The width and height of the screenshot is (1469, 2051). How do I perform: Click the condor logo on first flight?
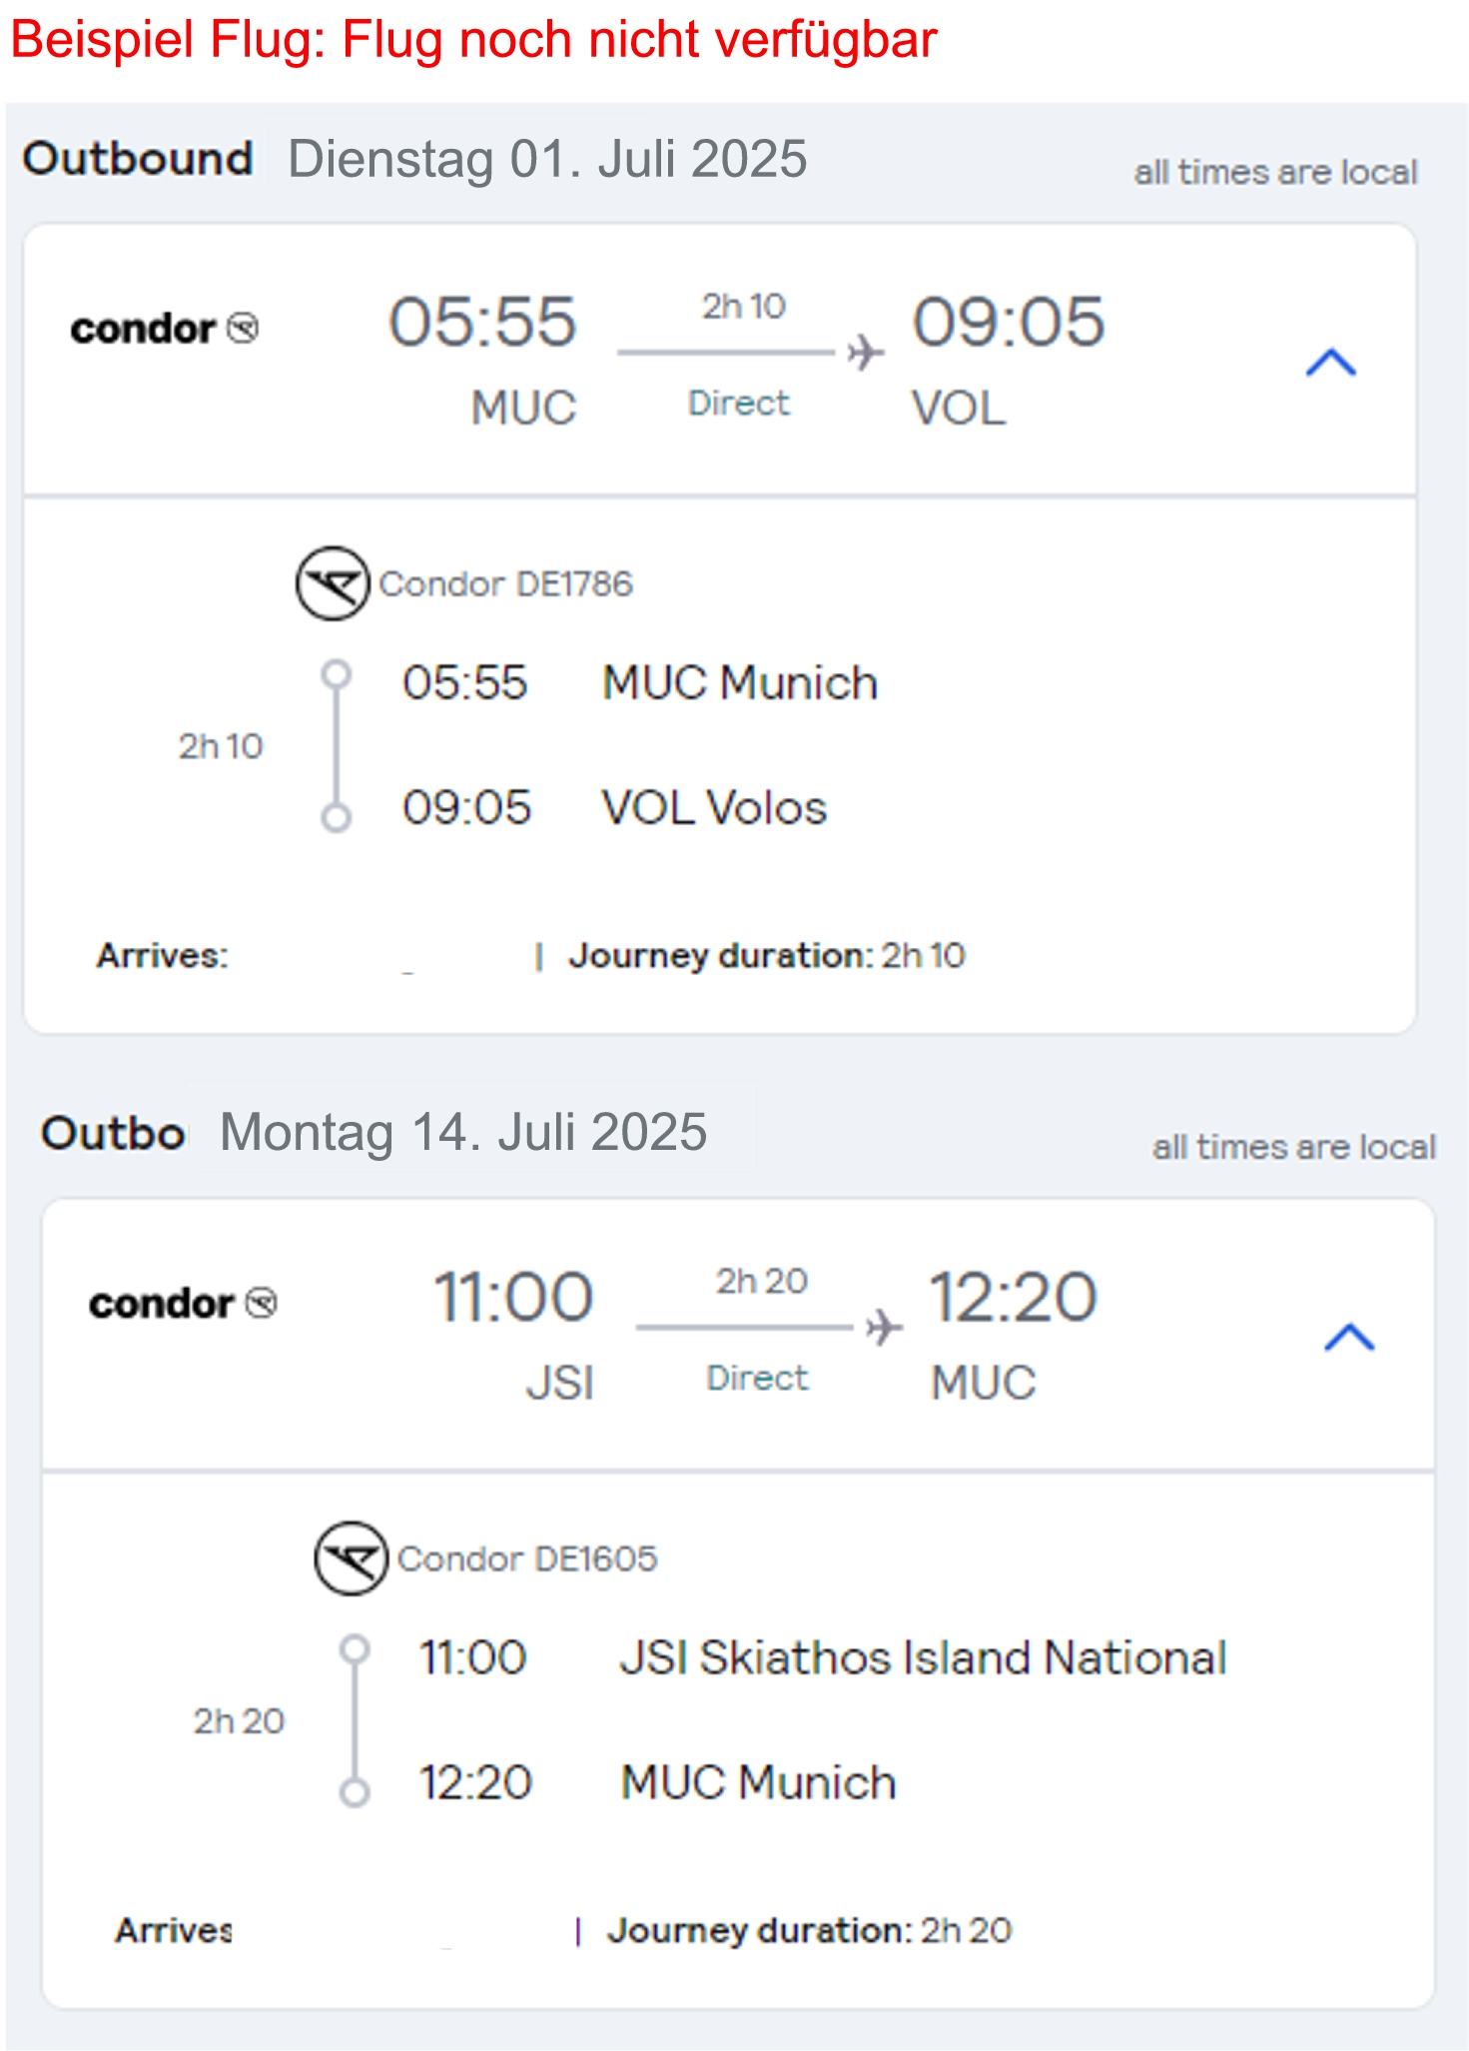(x=165, y=329)
